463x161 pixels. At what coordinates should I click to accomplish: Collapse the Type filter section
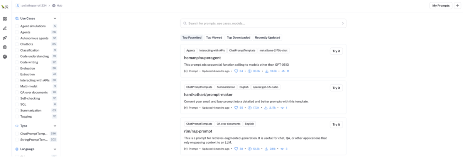click(x=55, y=126)
